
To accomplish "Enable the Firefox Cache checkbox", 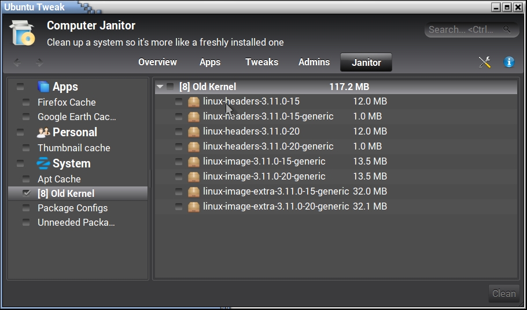I will point(26,102).
